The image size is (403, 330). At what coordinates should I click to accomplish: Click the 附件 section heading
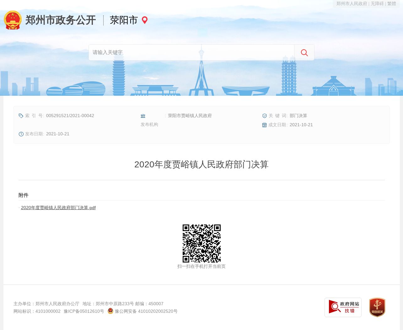24,195
